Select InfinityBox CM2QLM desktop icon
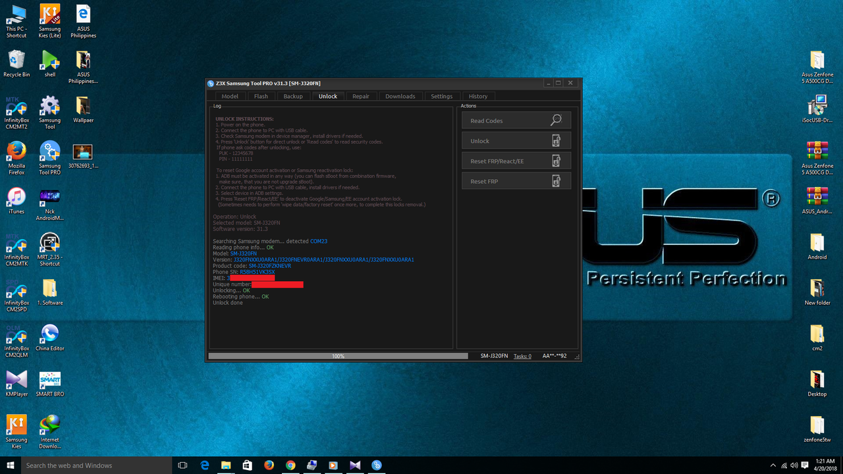843x474 pixels. tap(16, 341)
